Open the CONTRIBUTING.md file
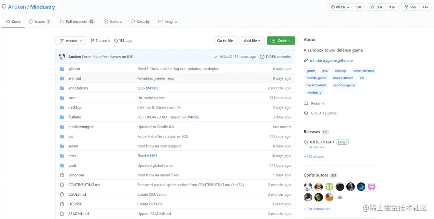The height and width of the screenshot is (219, 434). pyautogui.click(x=84, y=185)
